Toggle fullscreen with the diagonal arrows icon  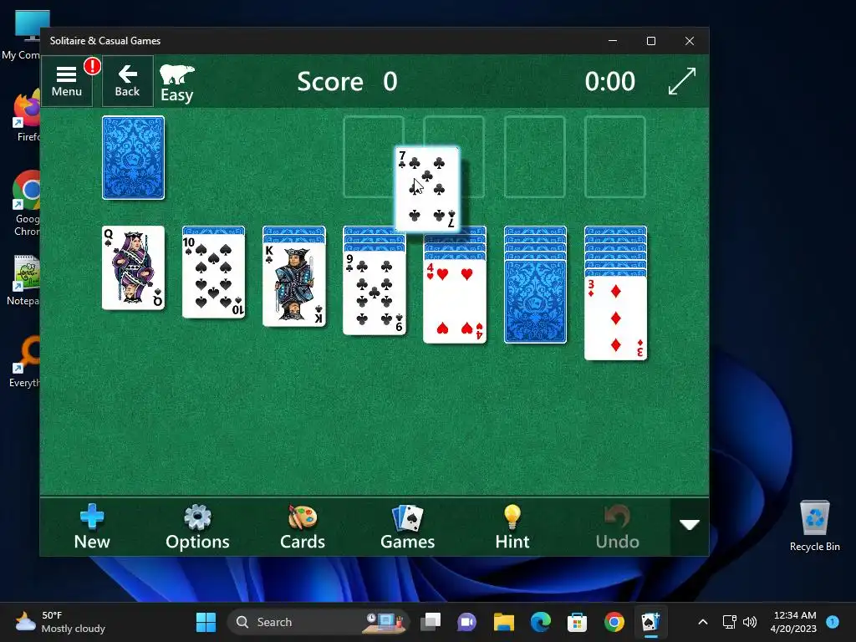(x=682, y=81)
